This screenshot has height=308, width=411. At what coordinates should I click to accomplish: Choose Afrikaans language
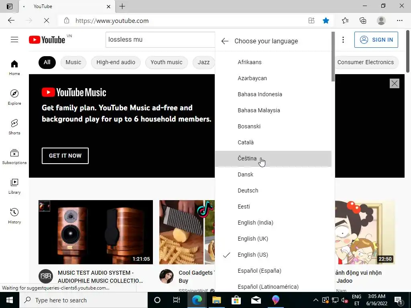pyautogui.click(x=273, y=62)
